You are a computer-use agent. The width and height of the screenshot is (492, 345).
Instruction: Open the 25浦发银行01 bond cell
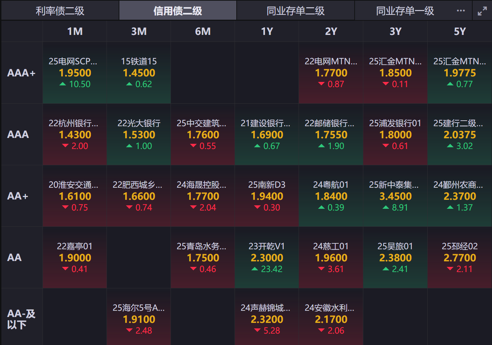[395, 134]
